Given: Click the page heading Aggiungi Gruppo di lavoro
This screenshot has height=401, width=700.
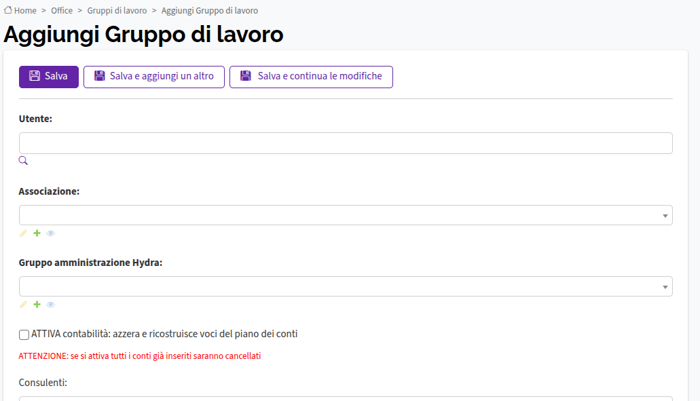Looking at the screenshot, I should tap(143, 35).
